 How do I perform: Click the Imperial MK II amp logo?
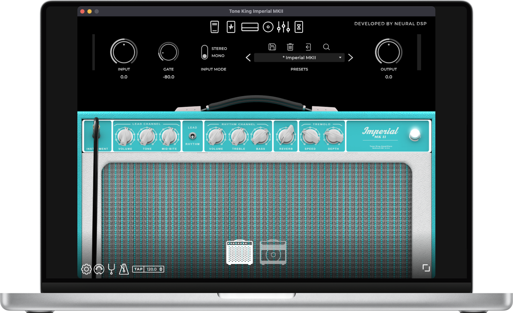380,132
